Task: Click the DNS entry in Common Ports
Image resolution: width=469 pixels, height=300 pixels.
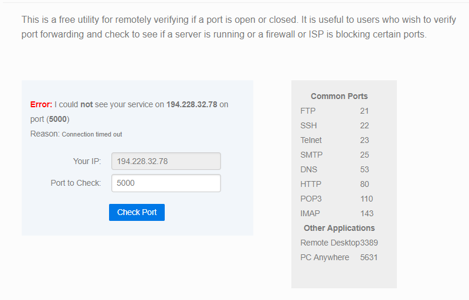Action: click(308, 169)
